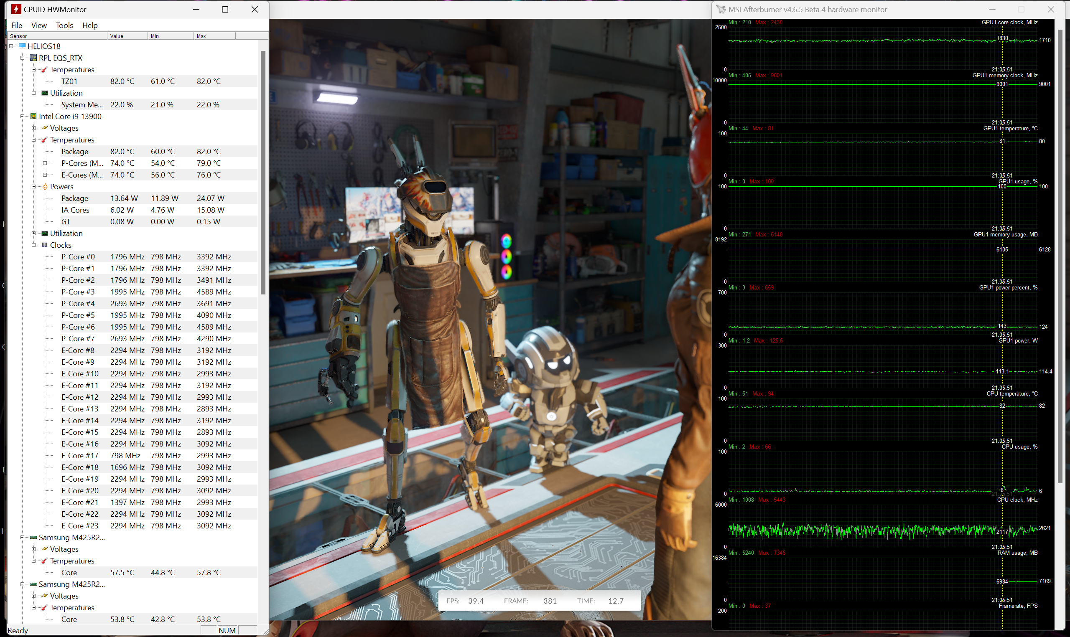Collapse the Clocks tree section
This screenshot has width=1070, height=637.
[34, 245]
